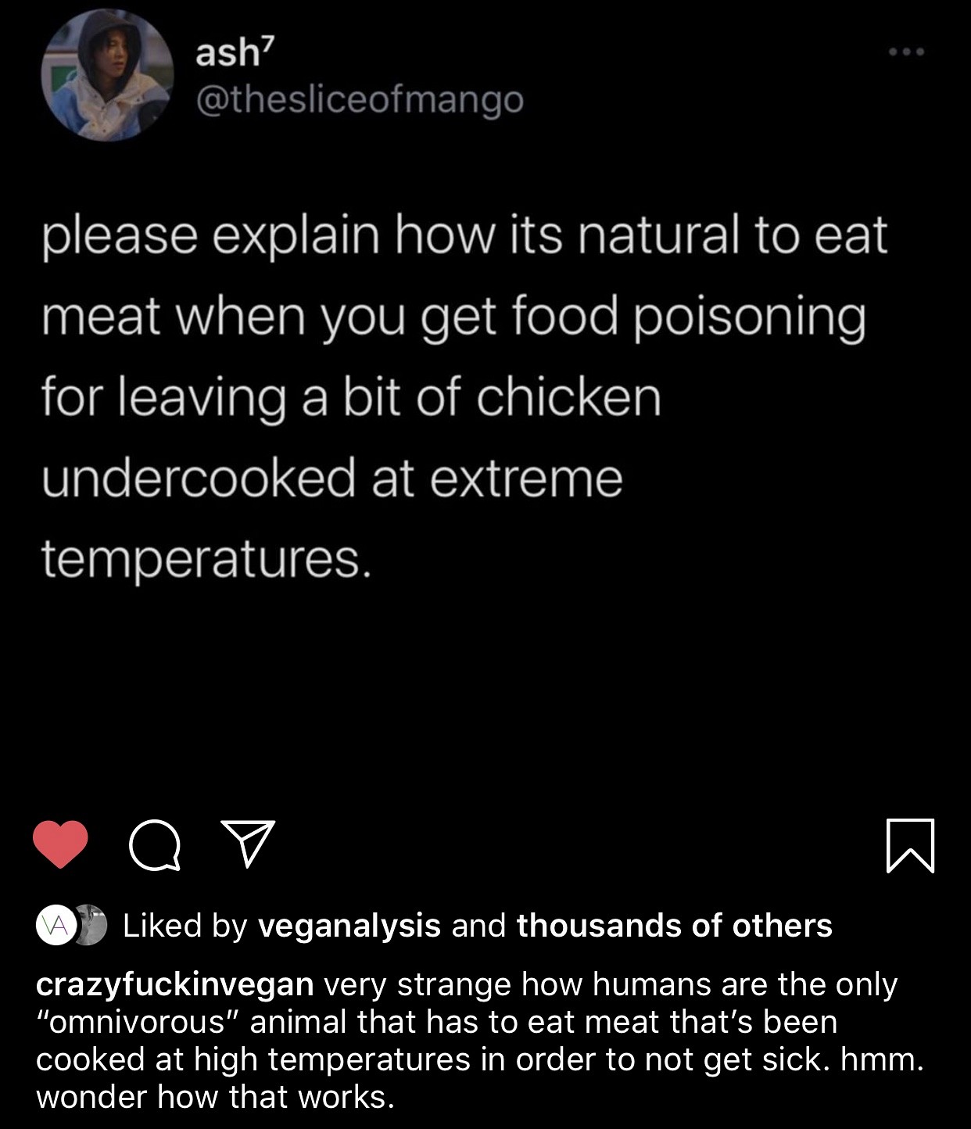Click the caption line ending 'wonder how that works.'
Image resolution: width=971 pixels, height=1129 pixels.
[x=216, y=1097]
